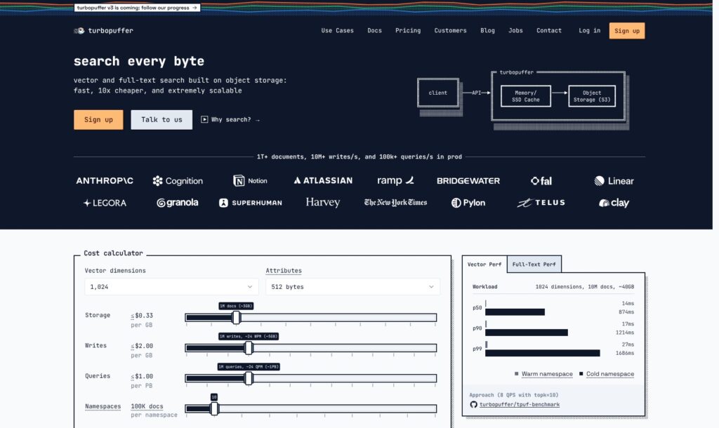Viewport: 719px width, 428px height.
Task: Click Sign up in the header
Action: pos(627,31)
